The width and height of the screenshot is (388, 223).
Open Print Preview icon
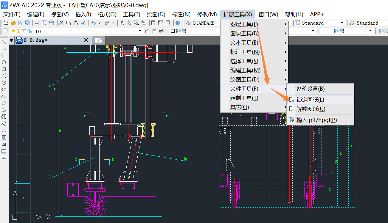(44, 23)
